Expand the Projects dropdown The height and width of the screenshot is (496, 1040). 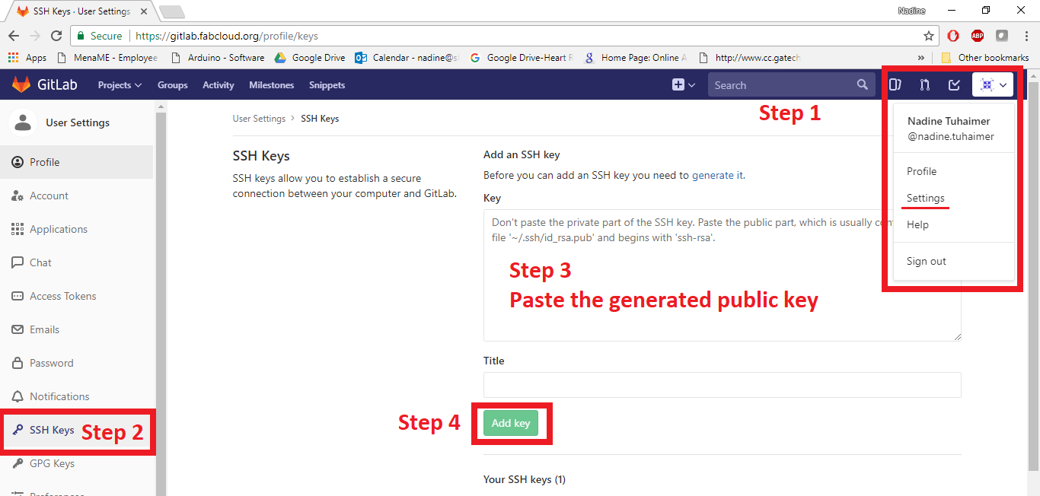[120, 85]
